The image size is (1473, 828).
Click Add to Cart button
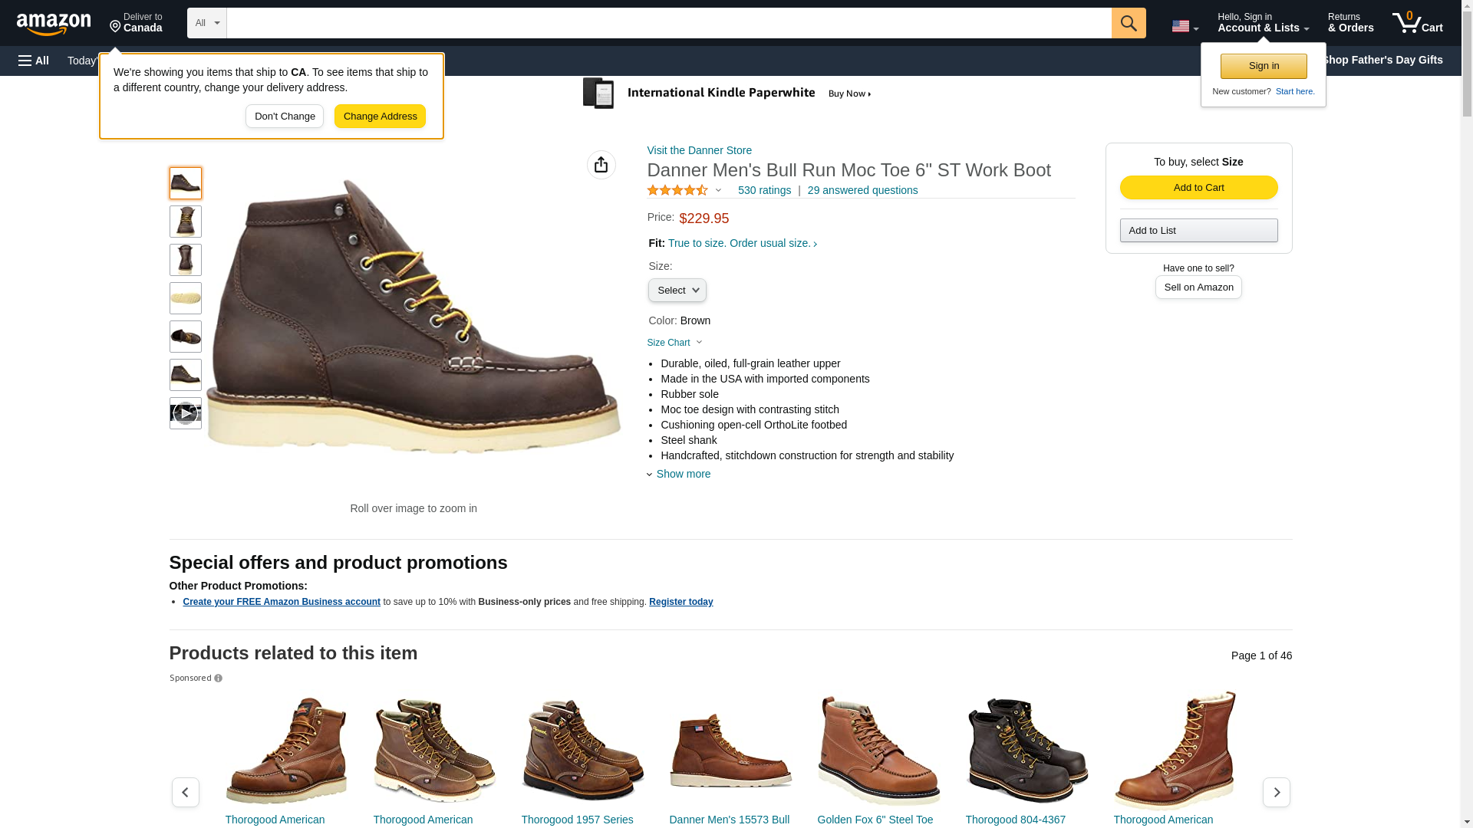(1198, 188)
